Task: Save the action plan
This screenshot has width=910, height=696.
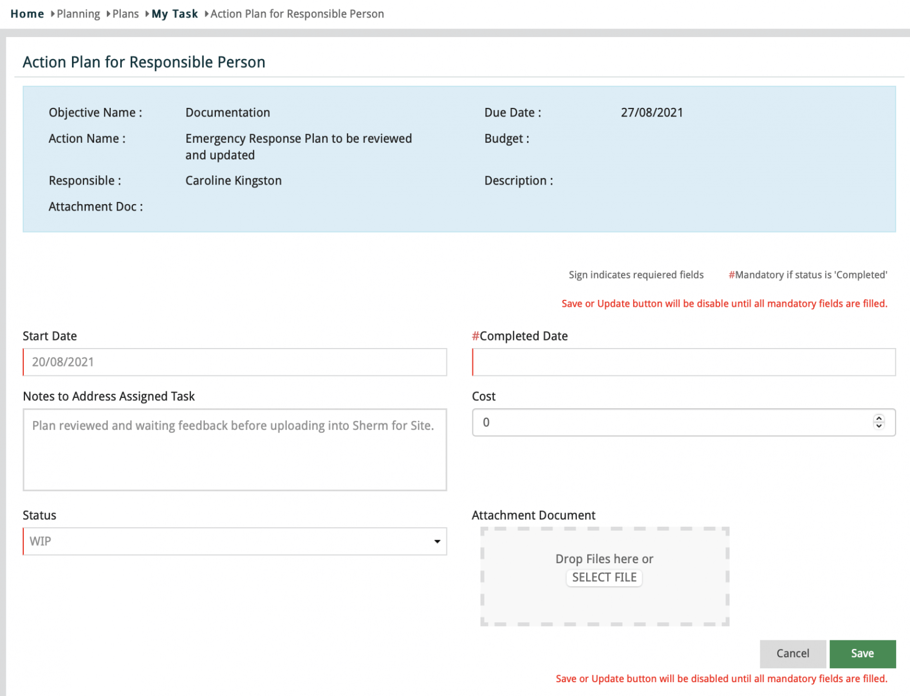Action: [862, 654]
